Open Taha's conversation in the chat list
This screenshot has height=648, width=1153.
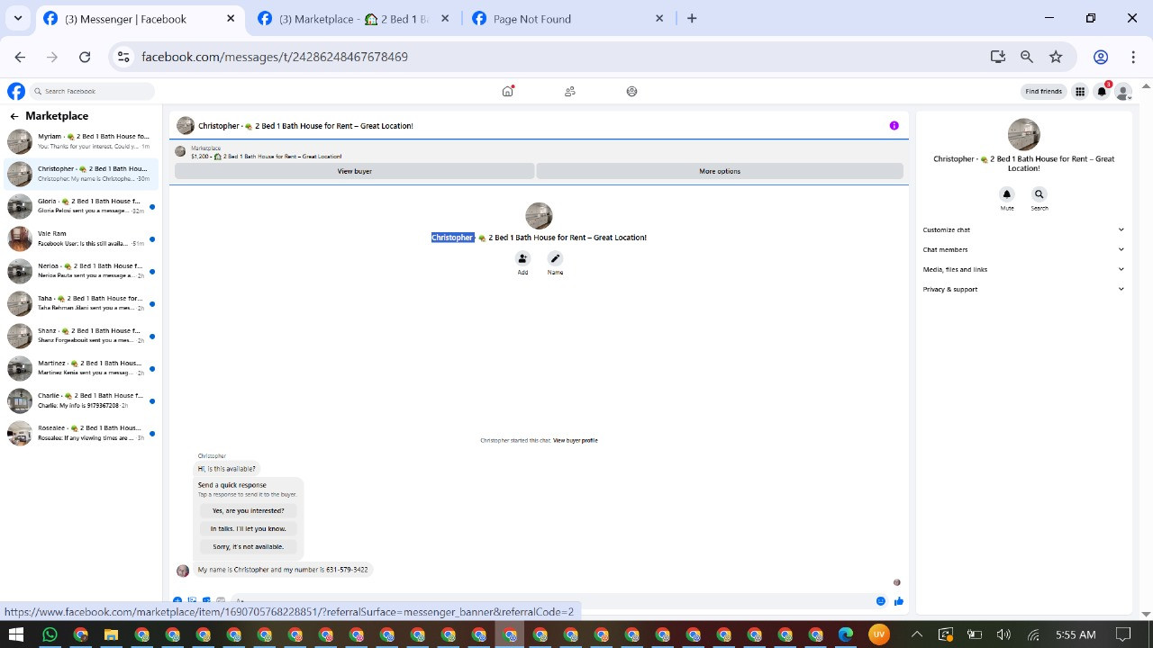pos(81,303)
